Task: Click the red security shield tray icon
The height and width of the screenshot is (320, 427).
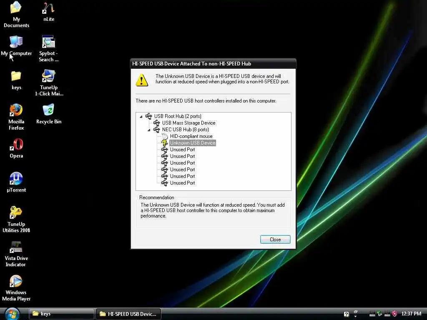Action: [x=394, y=314]
